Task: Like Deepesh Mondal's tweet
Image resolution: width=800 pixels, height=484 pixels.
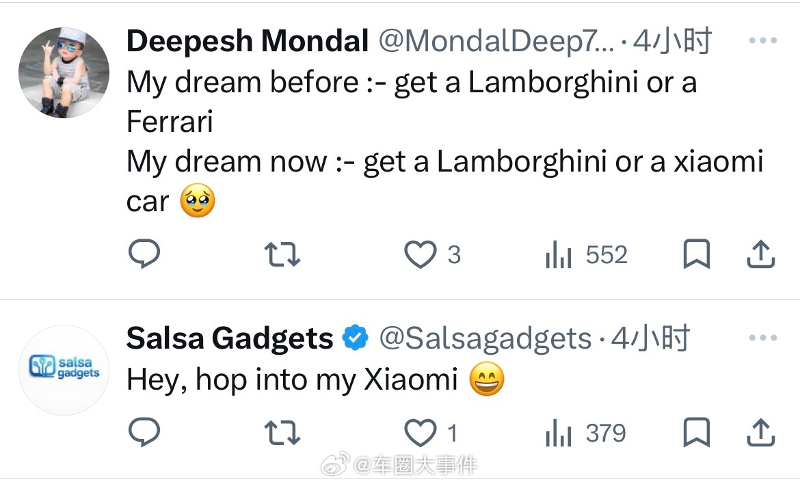Action: tap(421, 255)
